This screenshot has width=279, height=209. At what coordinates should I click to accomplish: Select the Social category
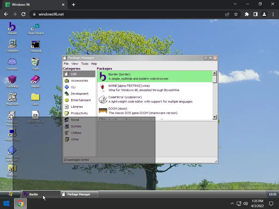click(79, 120)
